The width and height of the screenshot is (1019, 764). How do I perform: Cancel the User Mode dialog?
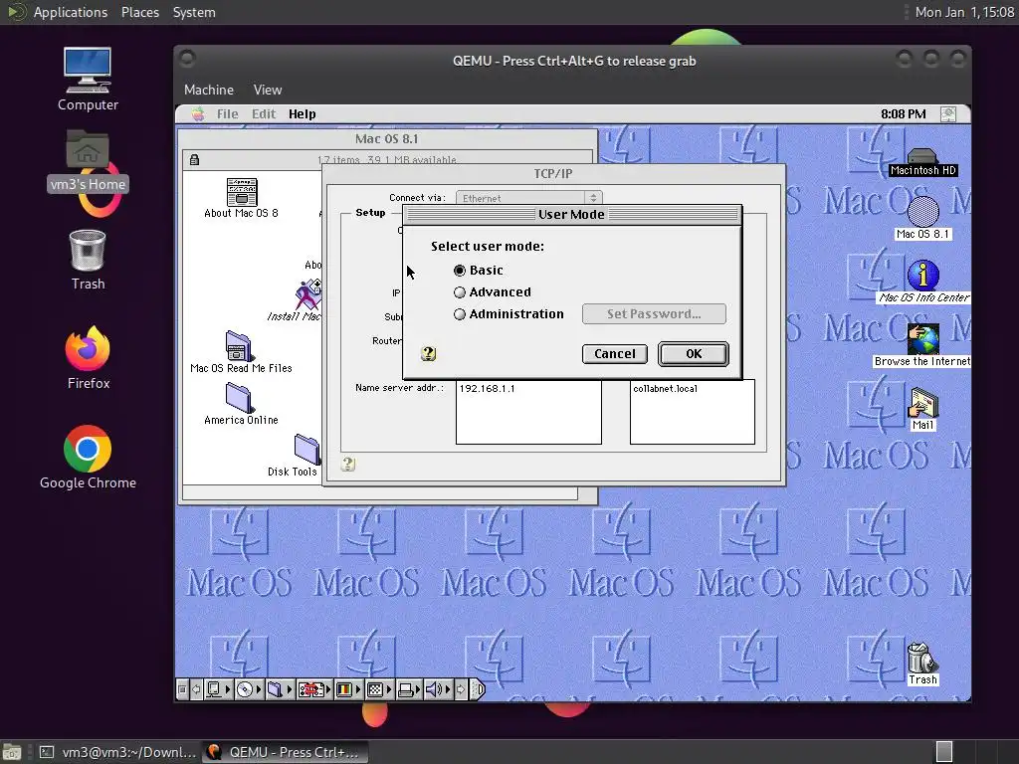pyautogui.click(x=615, y=354)
